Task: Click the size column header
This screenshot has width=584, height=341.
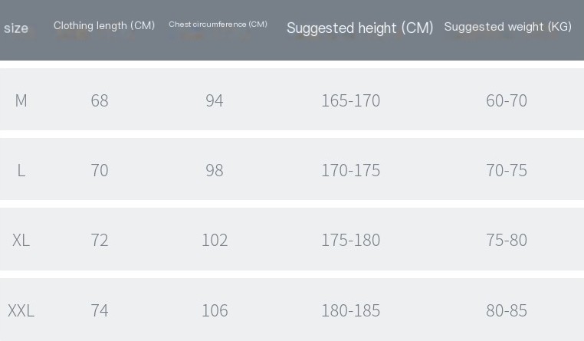Action: pos(16,28)
